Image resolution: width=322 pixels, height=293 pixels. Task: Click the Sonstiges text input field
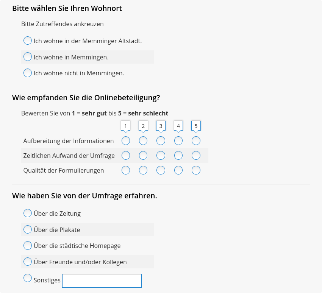(102, 281)
